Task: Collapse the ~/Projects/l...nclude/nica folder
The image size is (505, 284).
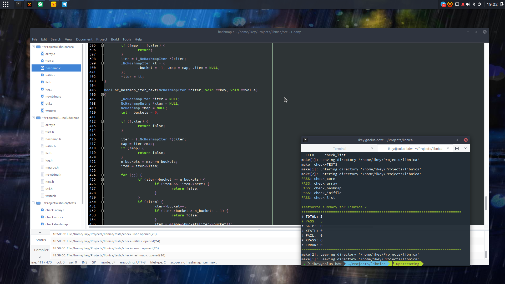Action: (x=33, y=118)
